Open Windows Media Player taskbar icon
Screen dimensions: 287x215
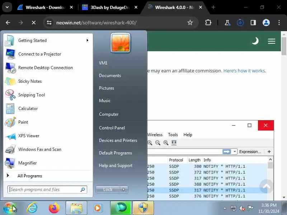click(x=98, y=208)
